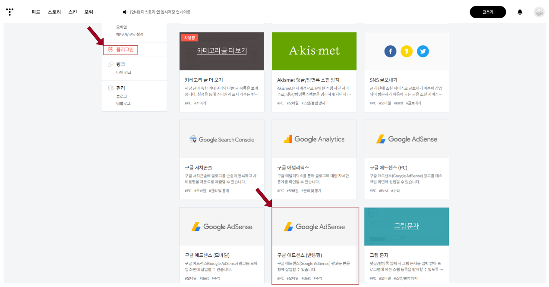This screenshot has width=549, height=287.
Task: Click 구글 애널리틱스 description text
Action: pos(313,179)
